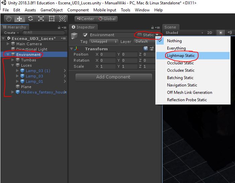The width and height of the screenshot is (235, 183).
Task: Choose Batching Static option
Action: coord(193,77)
